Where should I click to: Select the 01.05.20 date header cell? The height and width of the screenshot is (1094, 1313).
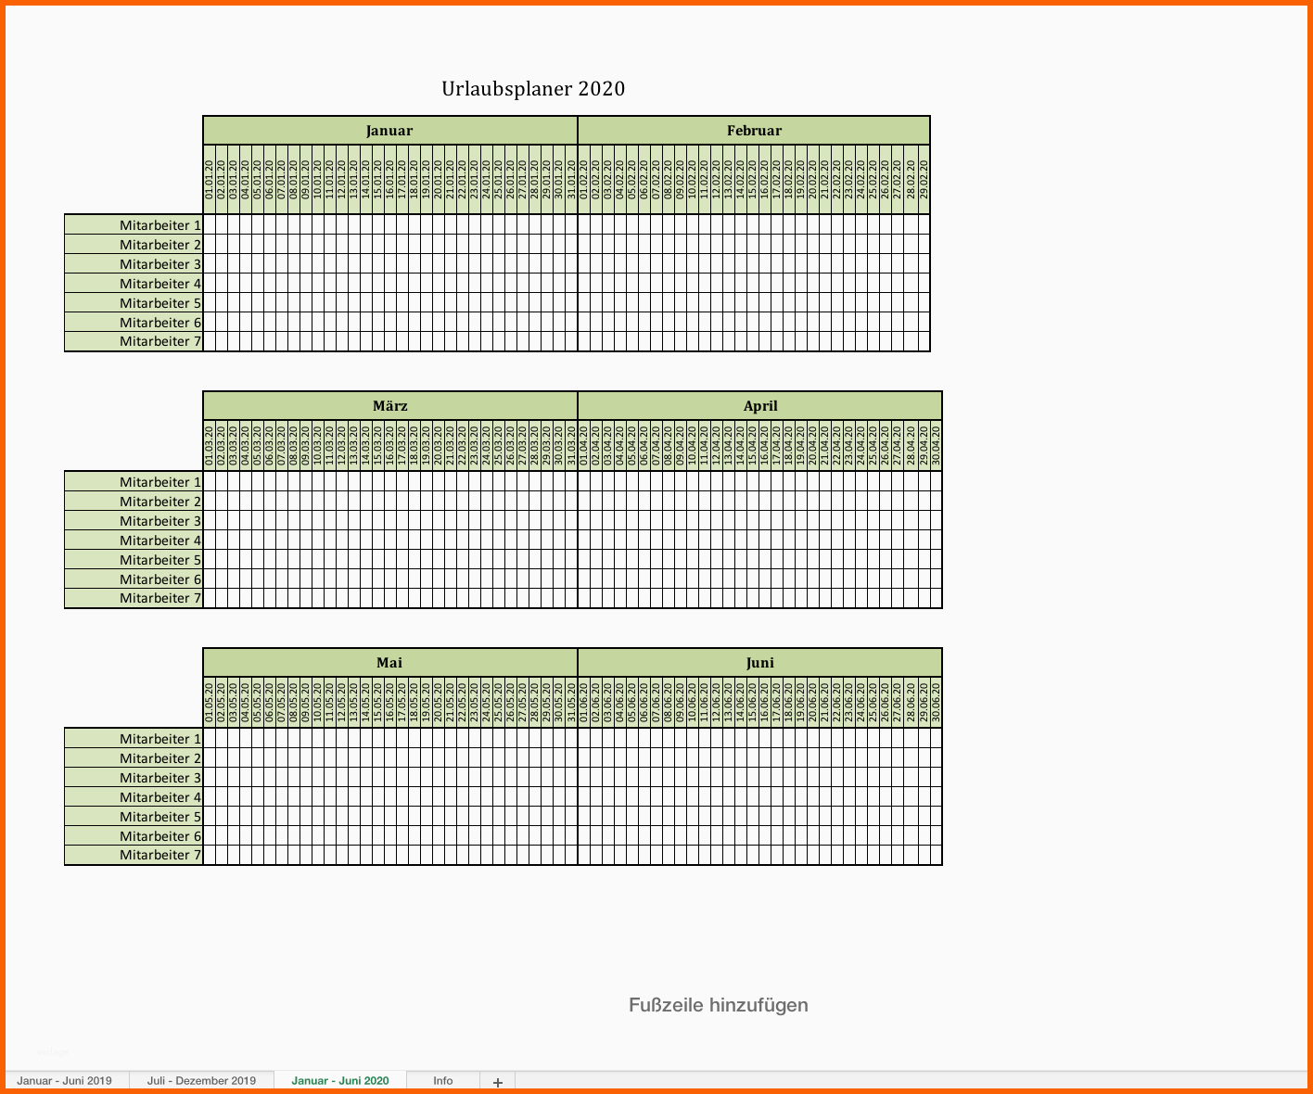(210, 702)
